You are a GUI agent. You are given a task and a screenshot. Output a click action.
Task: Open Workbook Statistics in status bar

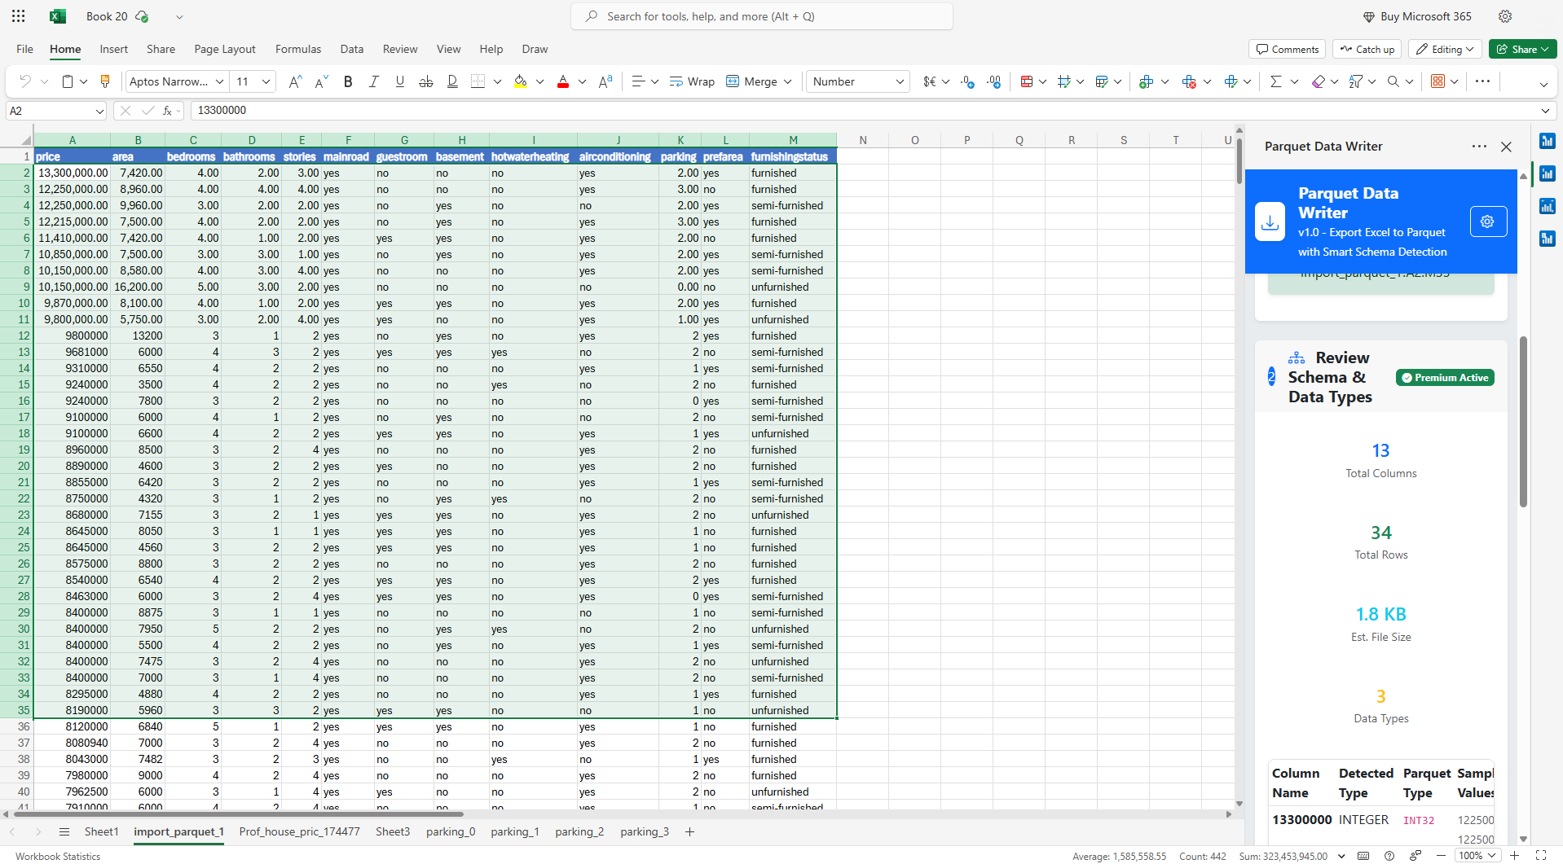click(x=58, y=856)
